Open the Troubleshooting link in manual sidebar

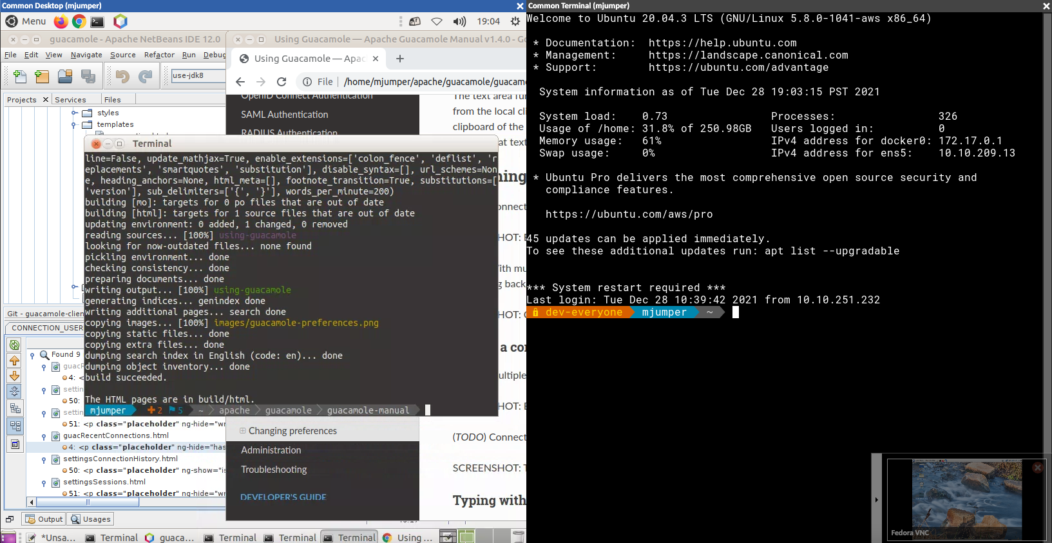274,470
